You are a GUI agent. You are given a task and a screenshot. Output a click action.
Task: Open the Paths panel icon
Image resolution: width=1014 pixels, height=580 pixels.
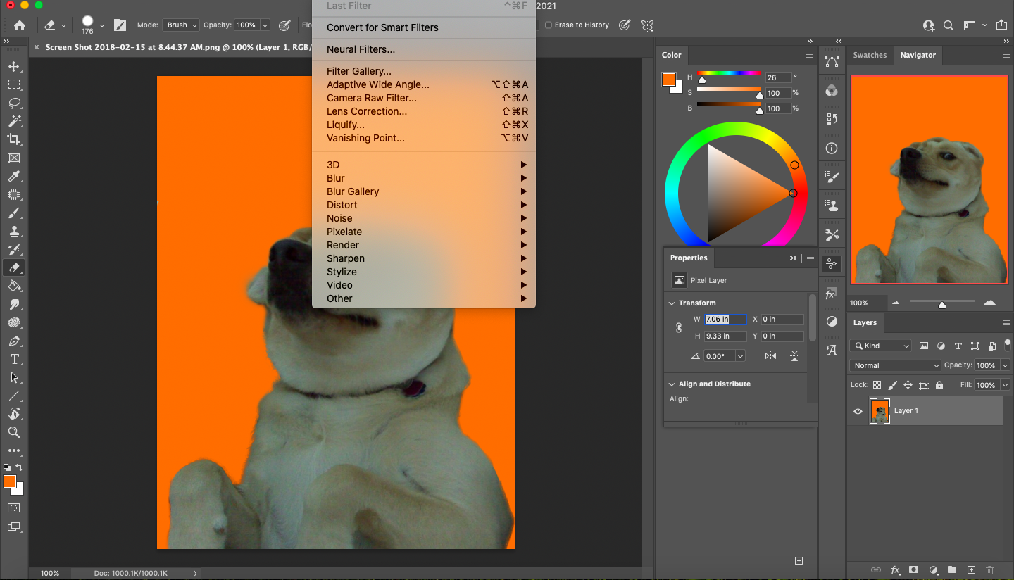pos(832,62)
